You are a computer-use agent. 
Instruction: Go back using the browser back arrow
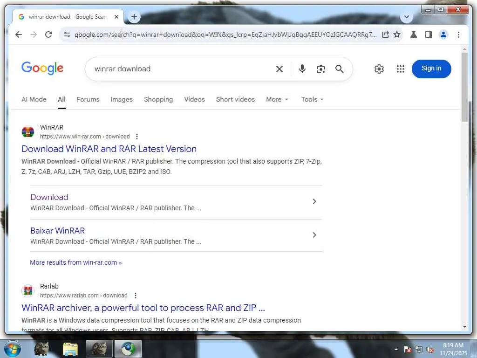click(x=19, y=34)
